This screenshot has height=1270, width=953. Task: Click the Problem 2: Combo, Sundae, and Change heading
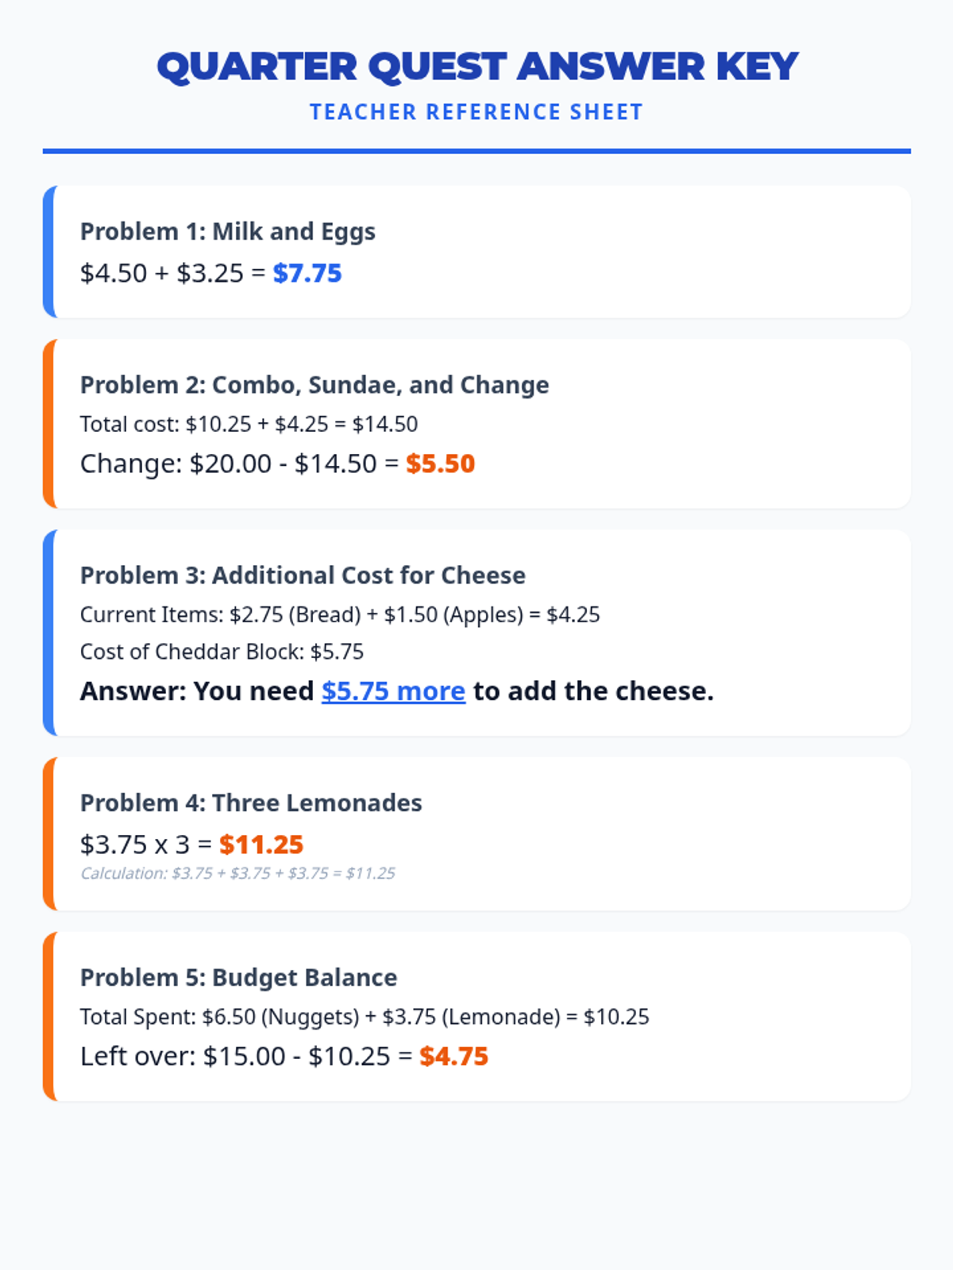click(x=314, y=385)
